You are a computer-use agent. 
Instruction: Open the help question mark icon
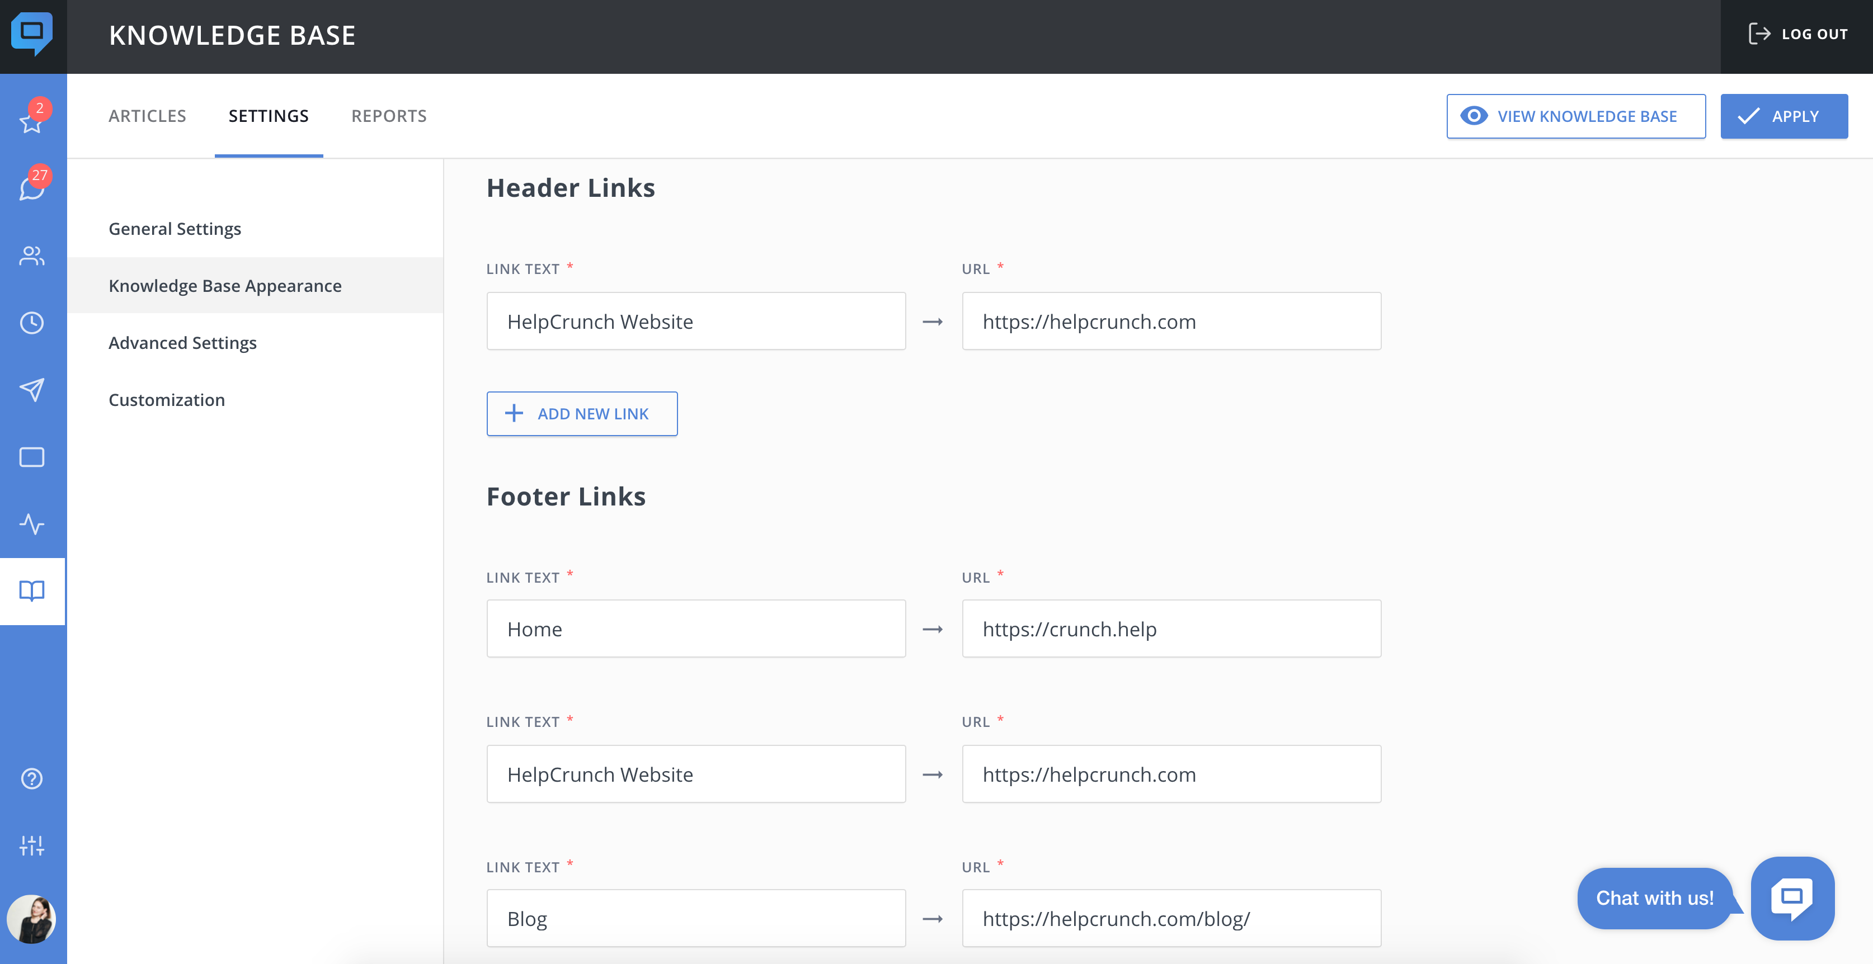(32, 778)
